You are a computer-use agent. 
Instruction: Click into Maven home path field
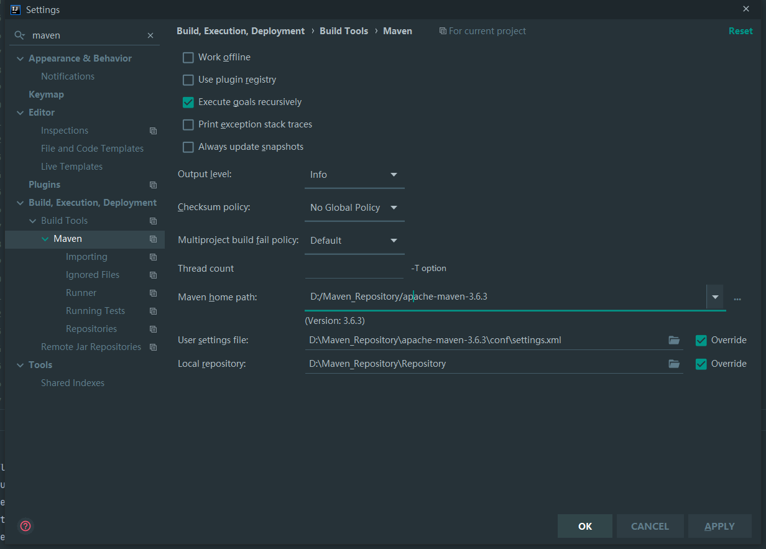click(x=505, y=297)
